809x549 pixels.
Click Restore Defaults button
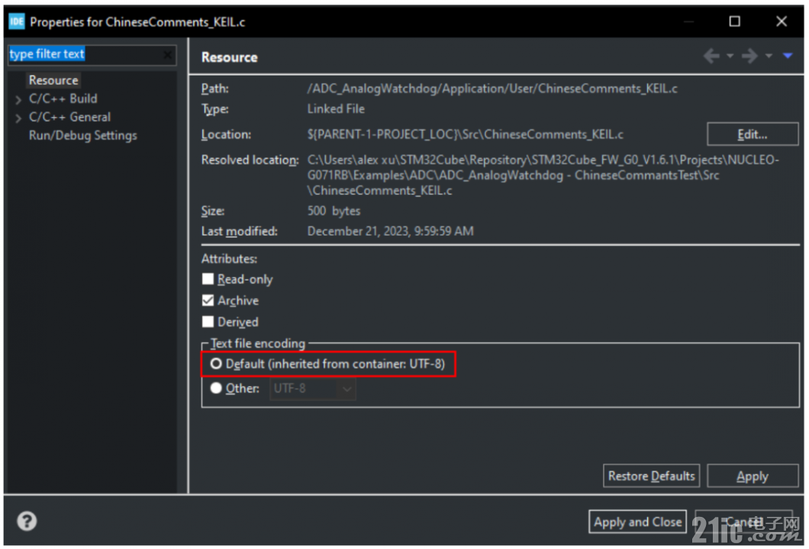pos(651,476)
